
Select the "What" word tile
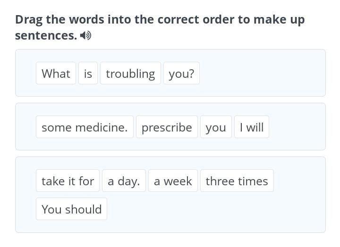(x=56, y=73)
